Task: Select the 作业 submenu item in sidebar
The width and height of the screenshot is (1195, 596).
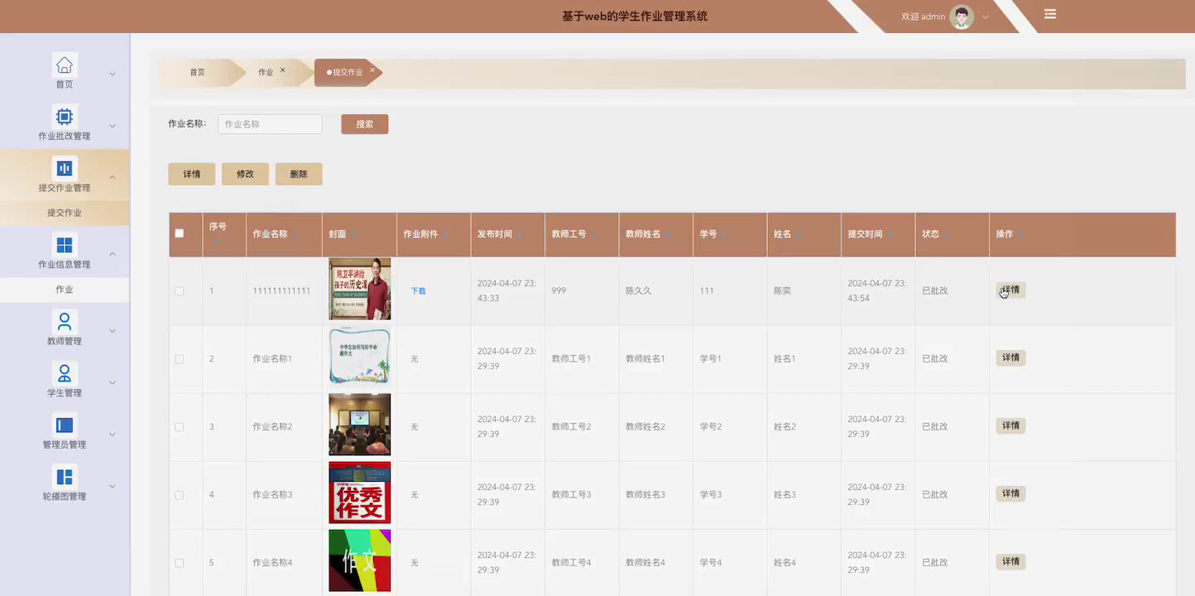Action: (65, 290)
